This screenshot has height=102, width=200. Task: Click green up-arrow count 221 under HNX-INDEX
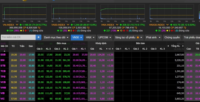pos(108,31)
